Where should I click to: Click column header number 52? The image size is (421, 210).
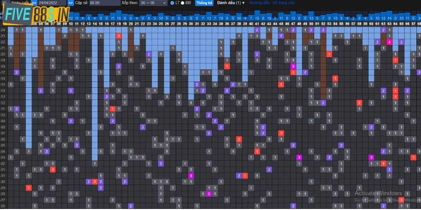pos(323,24)
